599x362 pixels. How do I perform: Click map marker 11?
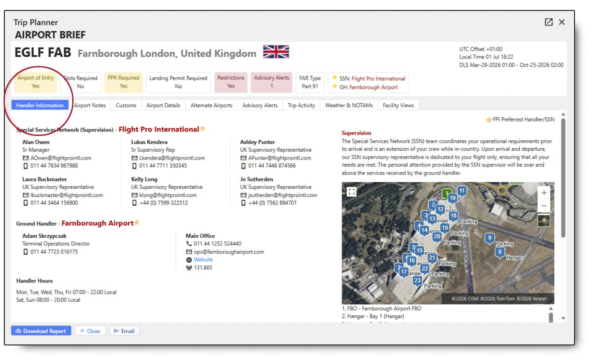coord(462,191)
